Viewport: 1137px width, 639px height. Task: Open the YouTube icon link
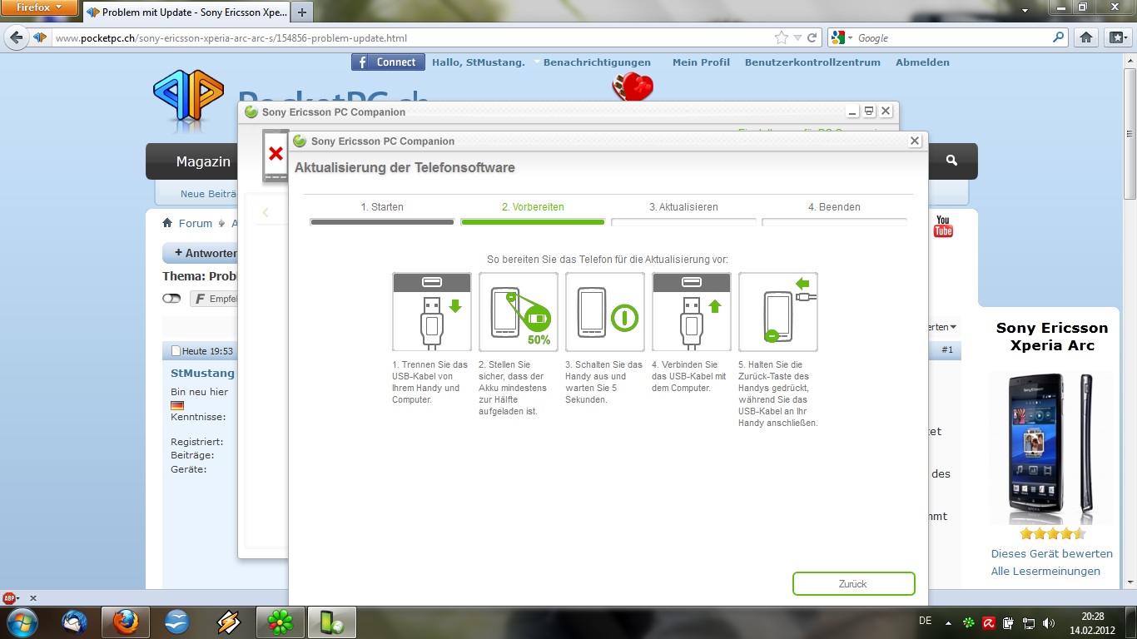tap(943, 226)
